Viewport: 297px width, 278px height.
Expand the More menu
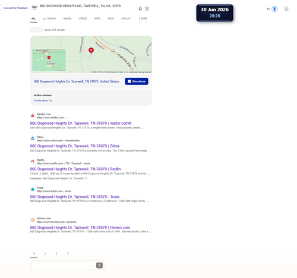tap(143, 18)
